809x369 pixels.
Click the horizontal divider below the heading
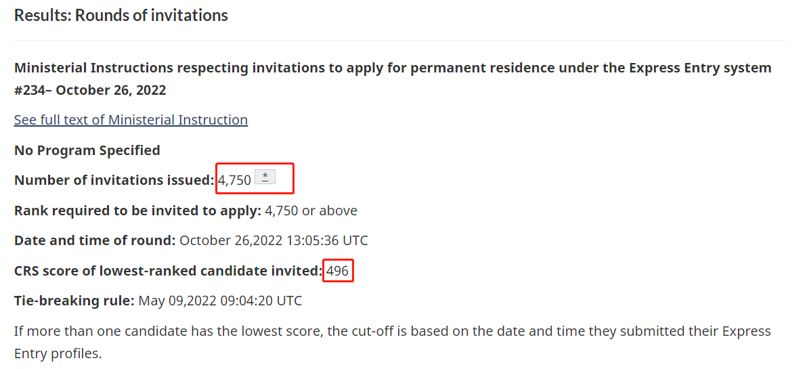tap(400, 40)
